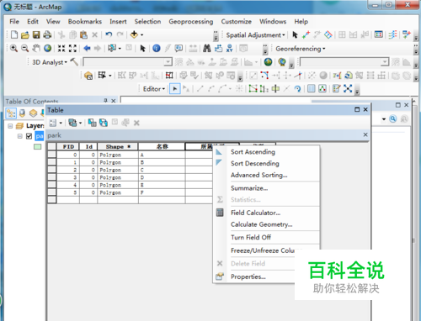Viewport: 421px width, 321px height.
Task: Click the Edit tool arrow in Editor toolbar
Action: click(175, 89)
